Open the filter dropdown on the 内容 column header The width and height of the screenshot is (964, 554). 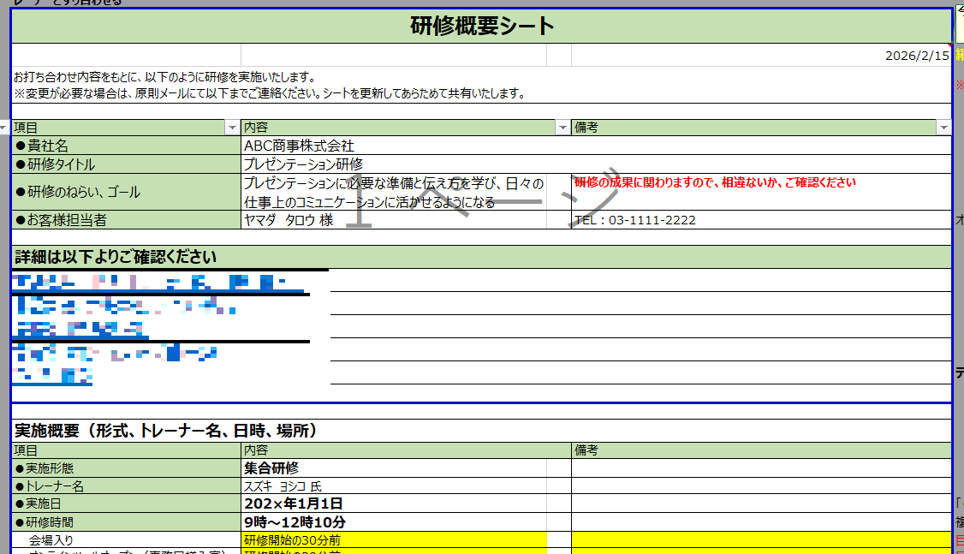pyautogui.click(x=562, y=128)
